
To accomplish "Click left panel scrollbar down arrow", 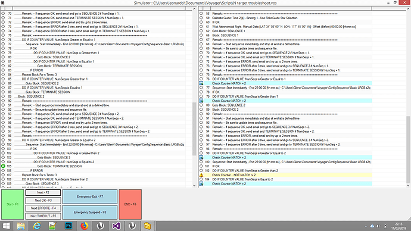I will 194,185.
